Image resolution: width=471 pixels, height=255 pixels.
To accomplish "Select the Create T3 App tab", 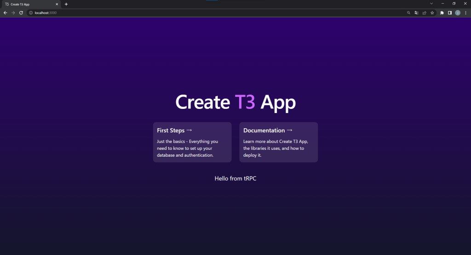I will coord(31,4).
